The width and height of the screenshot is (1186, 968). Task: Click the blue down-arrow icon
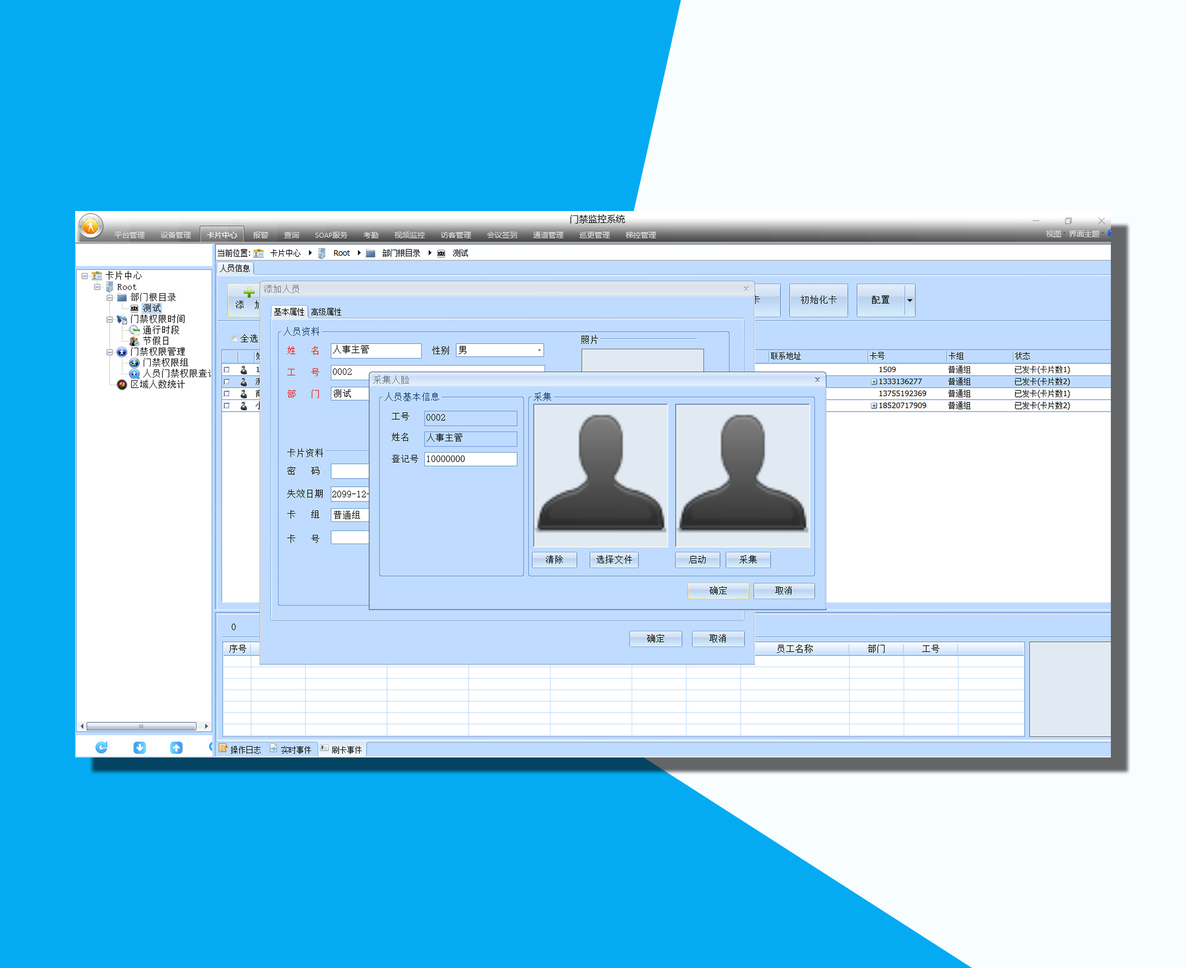tap(139, 748)
